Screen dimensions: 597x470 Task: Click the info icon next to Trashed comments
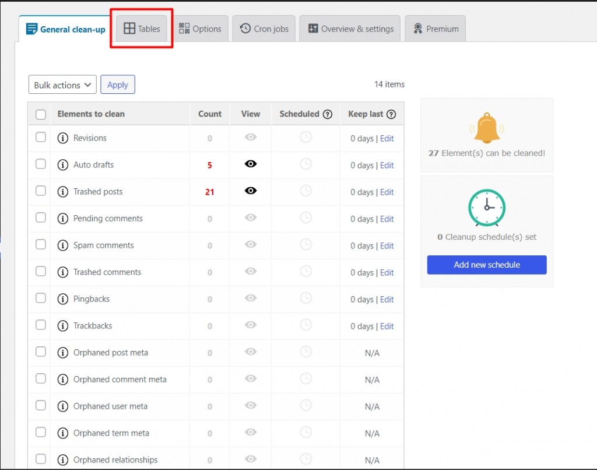[x=63, y=272]
